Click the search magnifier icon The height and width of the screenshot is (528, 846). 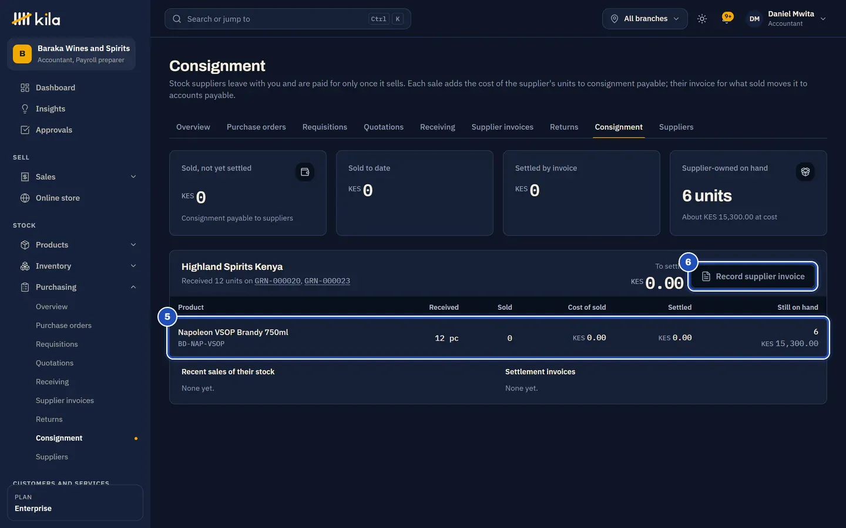coord(177,19)
